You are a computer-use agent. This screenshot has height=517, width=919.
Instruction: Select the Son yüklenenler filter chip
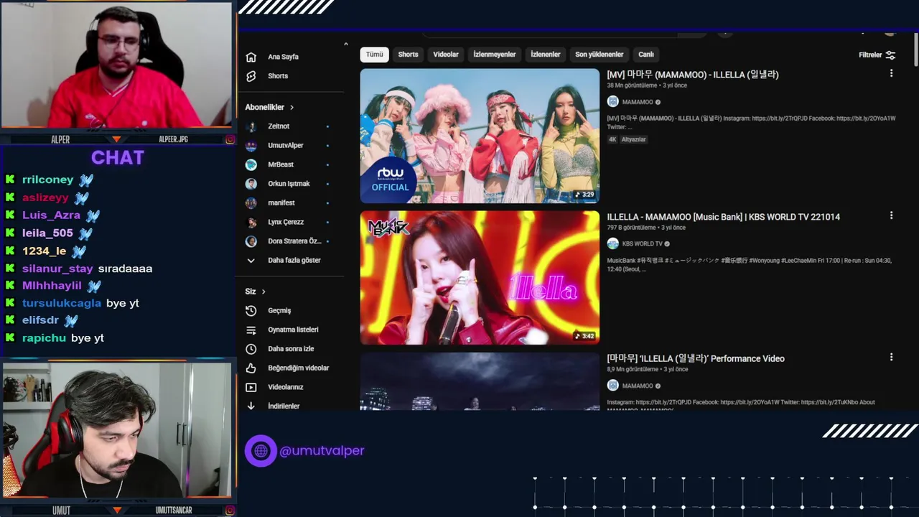[600, 55]
